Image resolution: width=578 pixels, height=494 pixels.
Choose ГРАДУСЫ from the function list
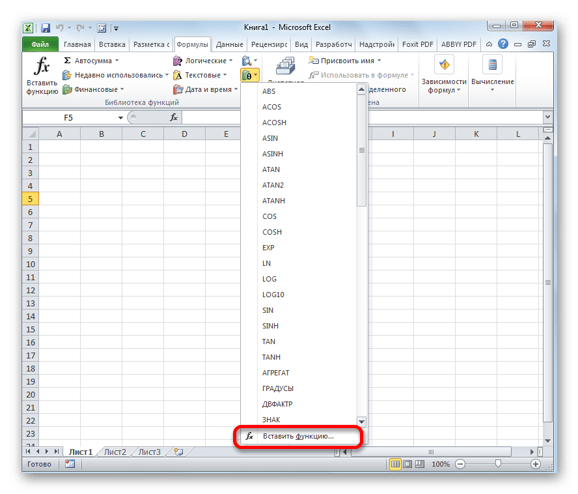(x=299, y=388)
